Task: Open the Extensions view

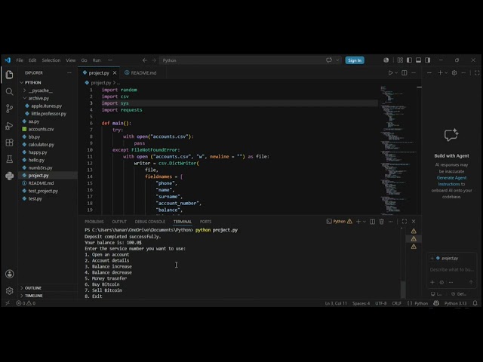Action: (10, 143)
